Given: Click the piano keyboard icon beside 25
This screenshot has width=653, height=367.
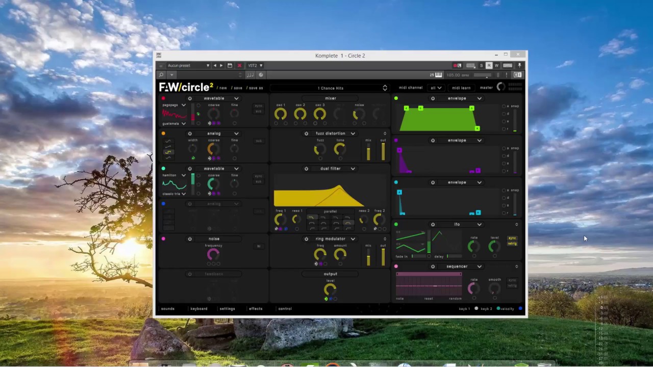Looking at the screenshot, I should coord(439,75).
